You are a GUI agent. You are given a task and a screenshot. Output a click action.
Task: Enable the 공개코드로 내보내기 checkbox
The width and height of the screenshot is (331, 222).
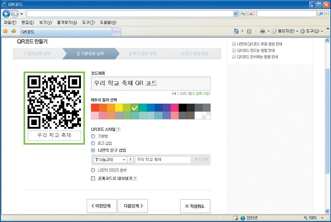93,179
